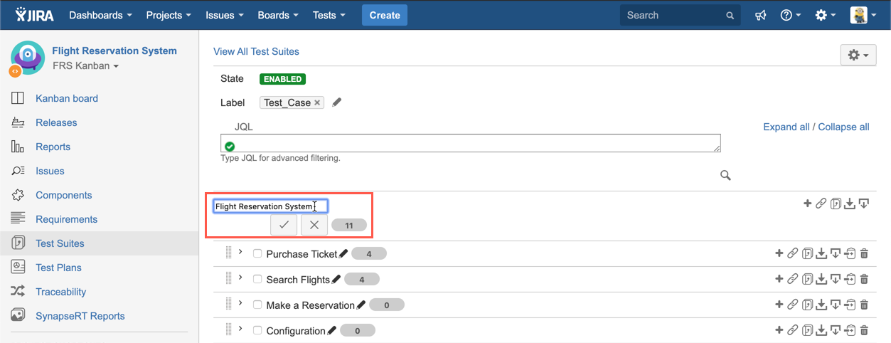The image size is (891, 343).
Task: Expand the Make a Reservation suite
Action: (x=240, y=304)
